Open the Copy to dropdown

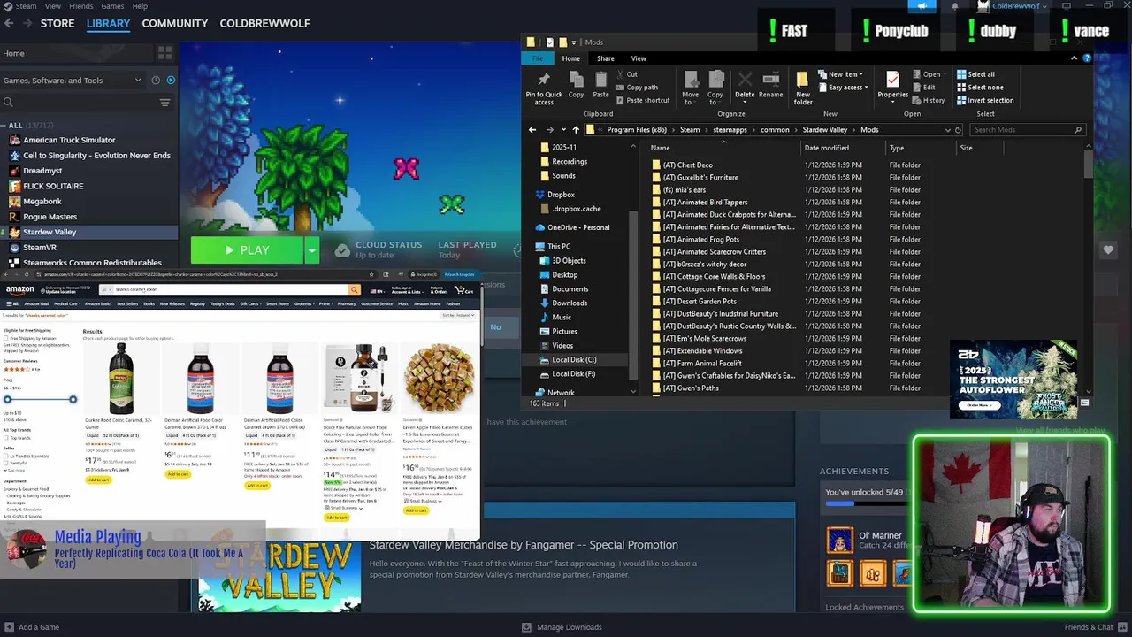pos(715,98)
